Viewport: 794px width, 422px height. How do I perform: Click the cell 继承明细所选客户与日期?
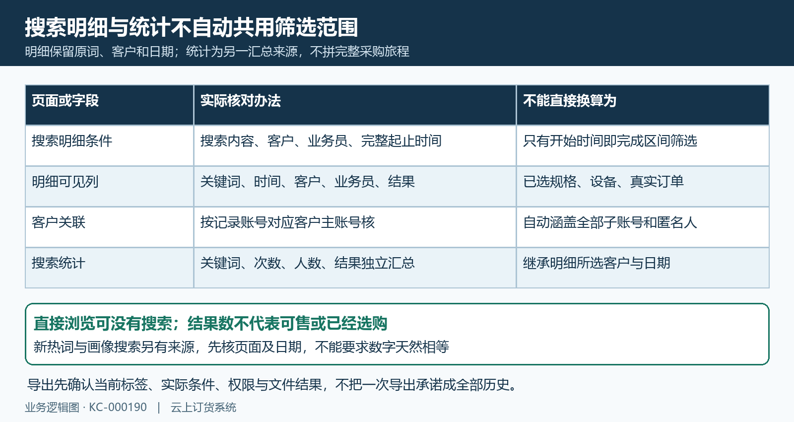click(643, 268)
